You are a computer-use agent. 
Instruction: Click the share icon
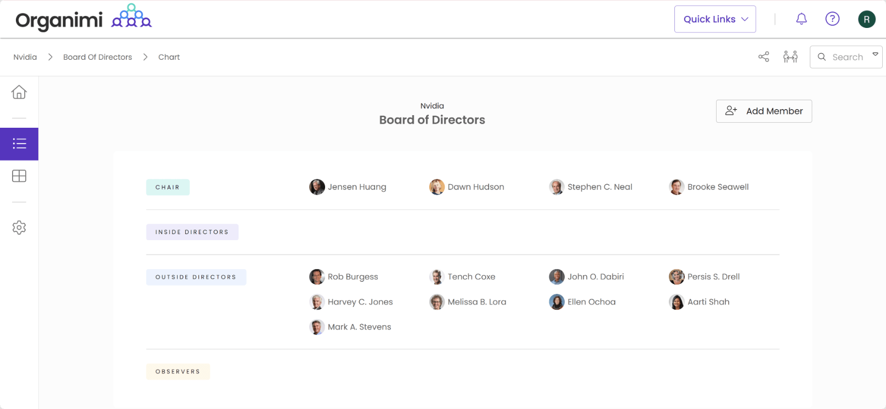coord(764,56)
